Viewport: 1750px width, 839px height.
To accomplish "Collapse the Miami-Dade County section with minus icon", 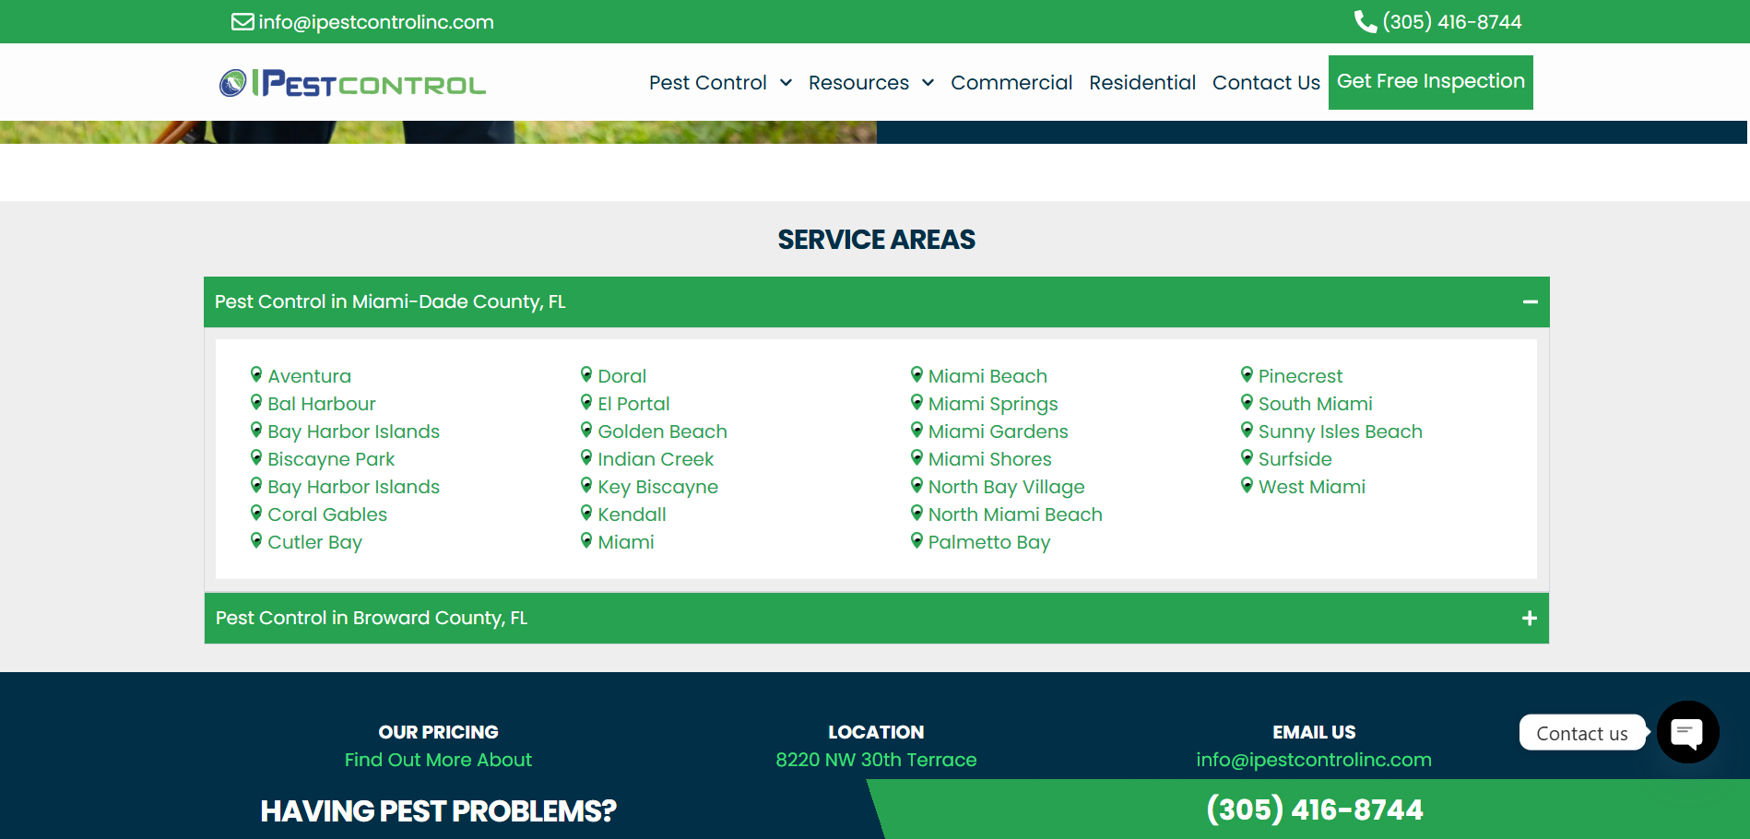I will [x=1530, y=301].
